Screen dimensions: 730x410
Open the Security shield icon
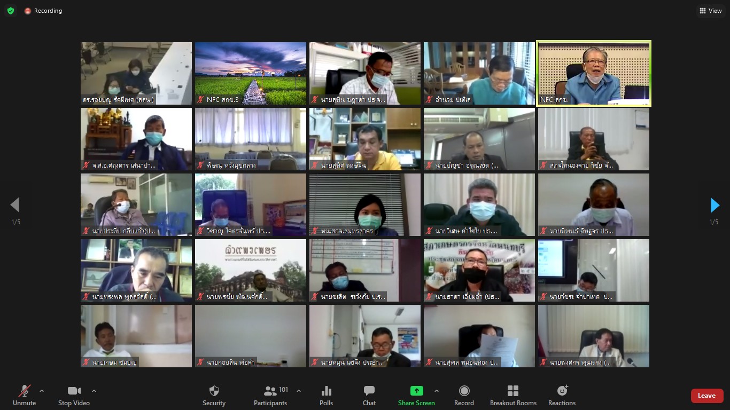(214, 391)
